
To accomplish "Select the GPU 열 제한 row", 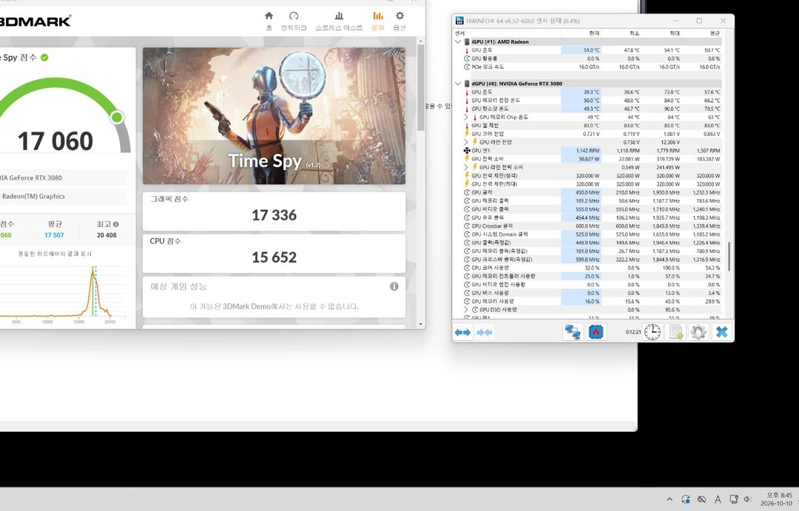I will pyautogui.click(x=591, y=125).
